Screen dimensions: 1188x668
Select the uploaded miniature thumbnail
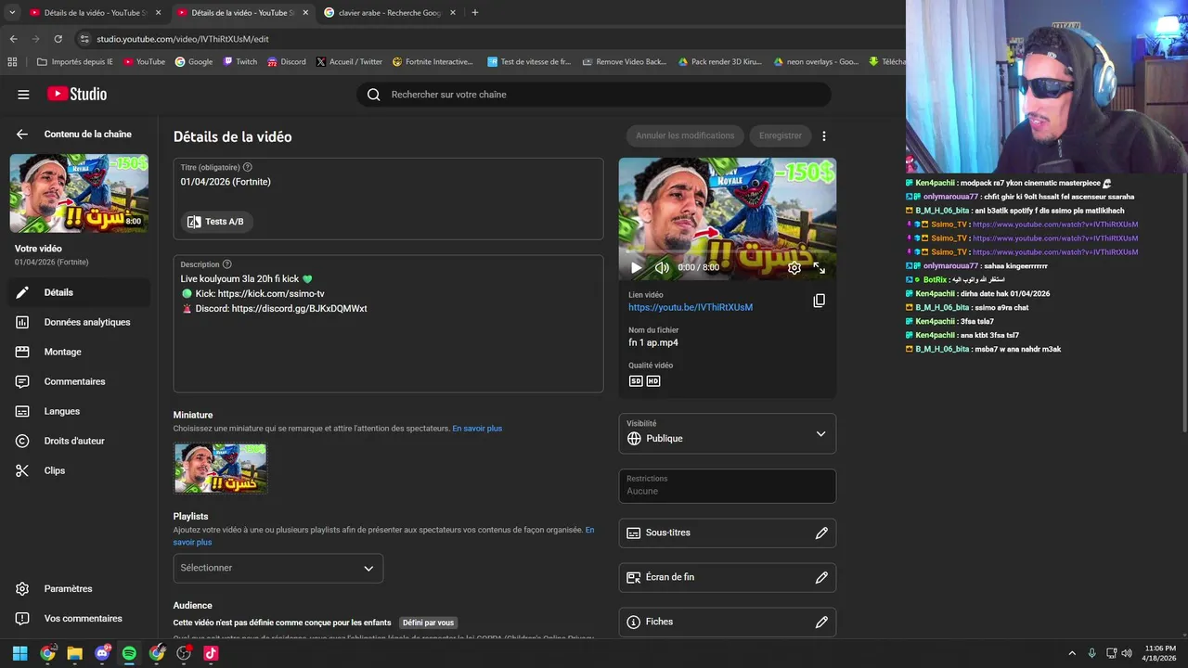pyautogui.click(x=221, y=469)
